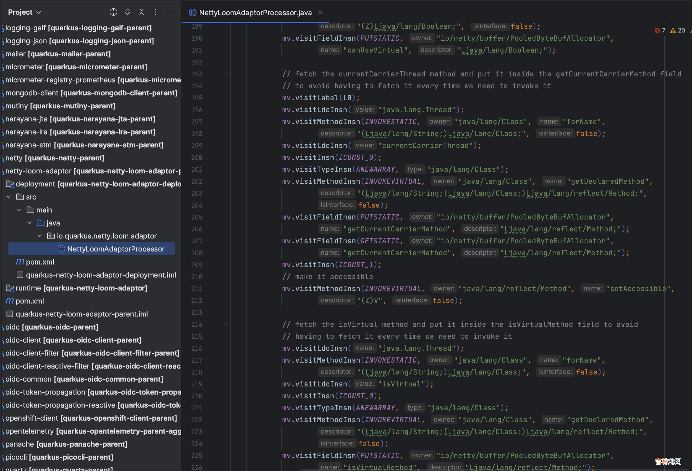Click the Select Opened File crosshair icon
The width and height of the screenshot is (692, 471).
click(113, 12)
